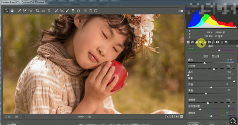Select the Radial Filter tool
This screenshot has width=238, height=125.
(78, 11)
